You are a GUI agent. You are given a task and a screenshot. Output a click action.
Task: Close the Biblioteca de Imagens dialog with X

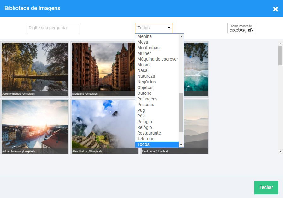(x=275, y=9)
